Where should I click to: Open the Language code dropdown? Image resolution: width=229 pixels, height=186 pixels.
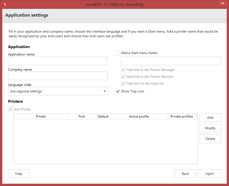tap(58, 91)
